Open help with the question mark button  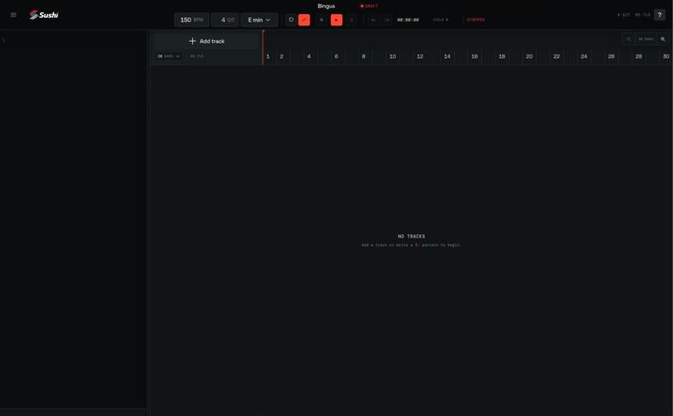pyautogui.click(x=660, y=14)
